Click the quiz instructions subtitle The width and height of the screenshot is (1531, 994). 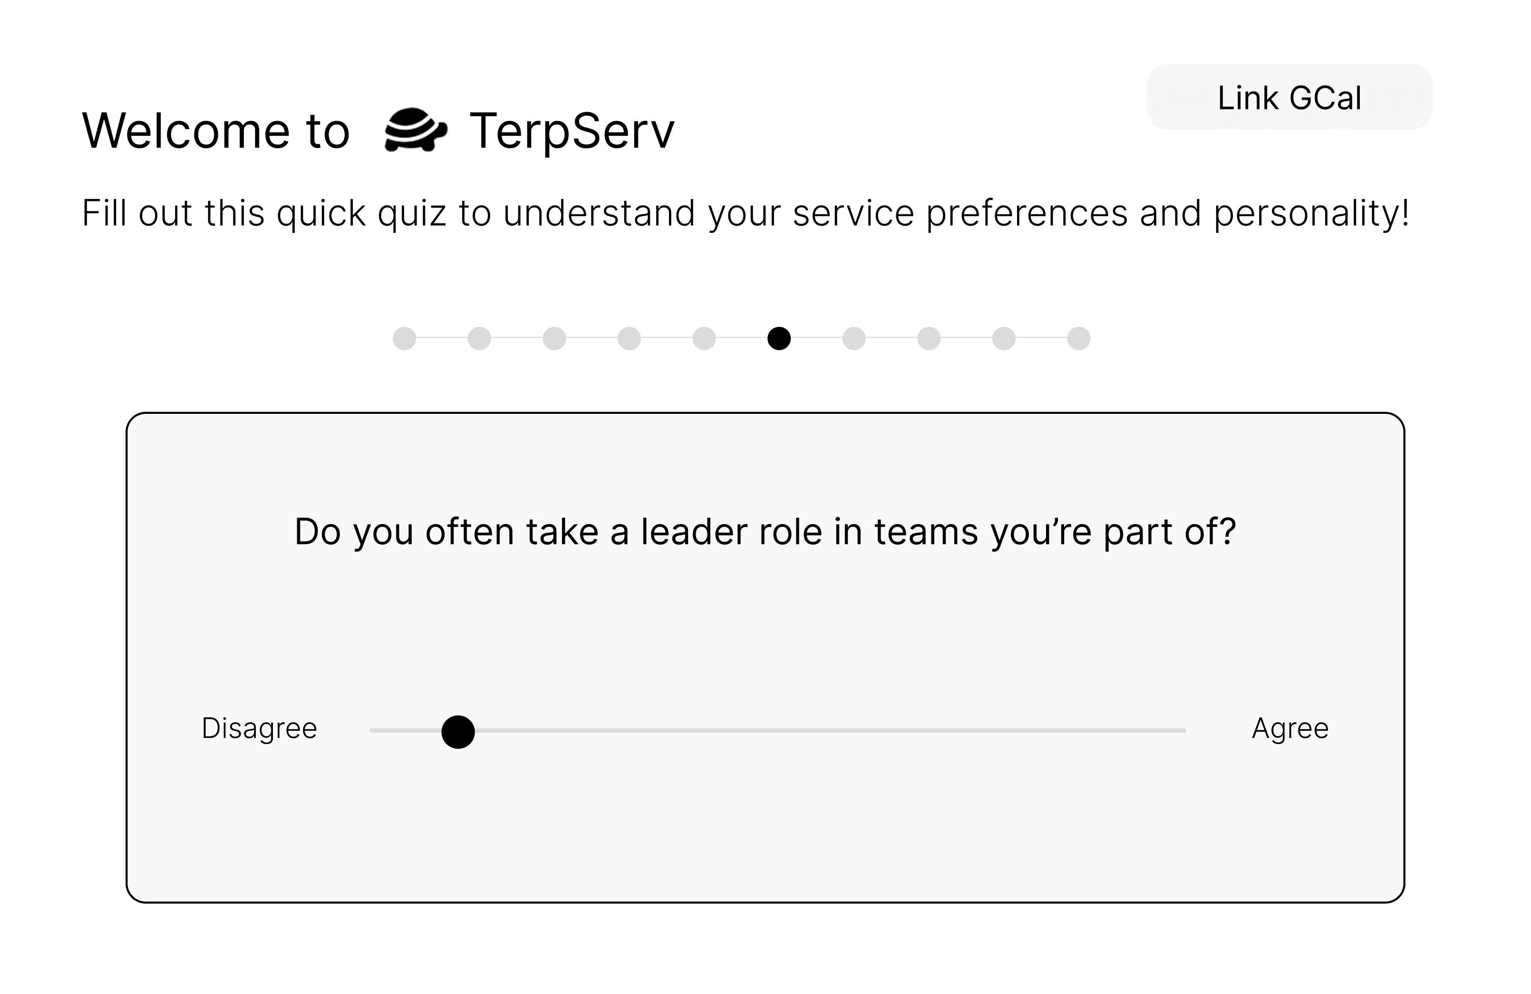click(746, 213)
